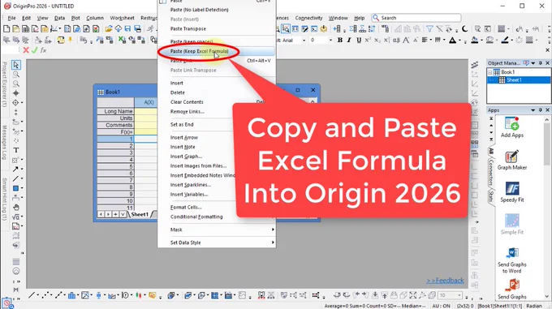Viewport: 552px width, 309px height.
Task: Select the Long Name row label in Book1
Action: point(116,111)
